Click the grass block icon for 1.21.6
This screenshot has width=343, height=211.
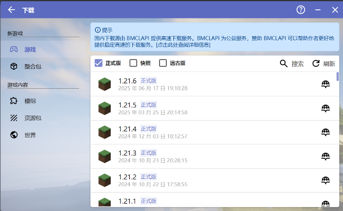coord(105,84)
